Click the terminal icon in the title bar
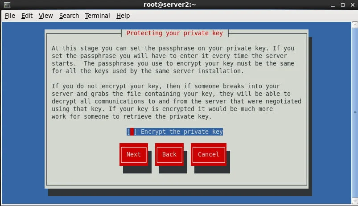358x206 pixels. pos(7,5)
